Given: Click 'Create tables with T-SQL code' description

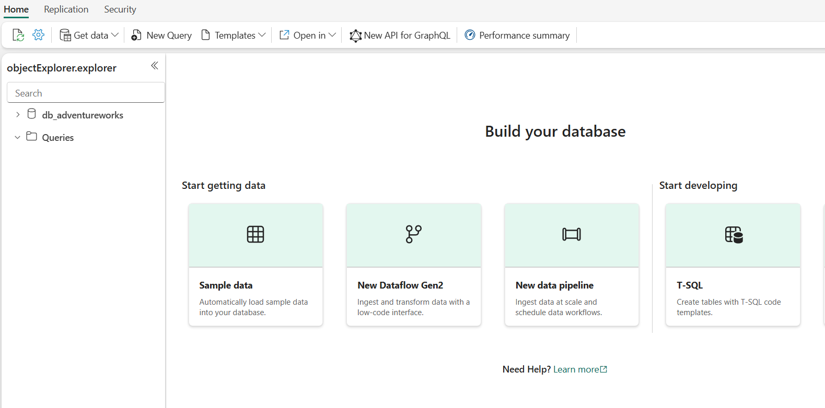Looking at the screenshot, I should point(729,307).
